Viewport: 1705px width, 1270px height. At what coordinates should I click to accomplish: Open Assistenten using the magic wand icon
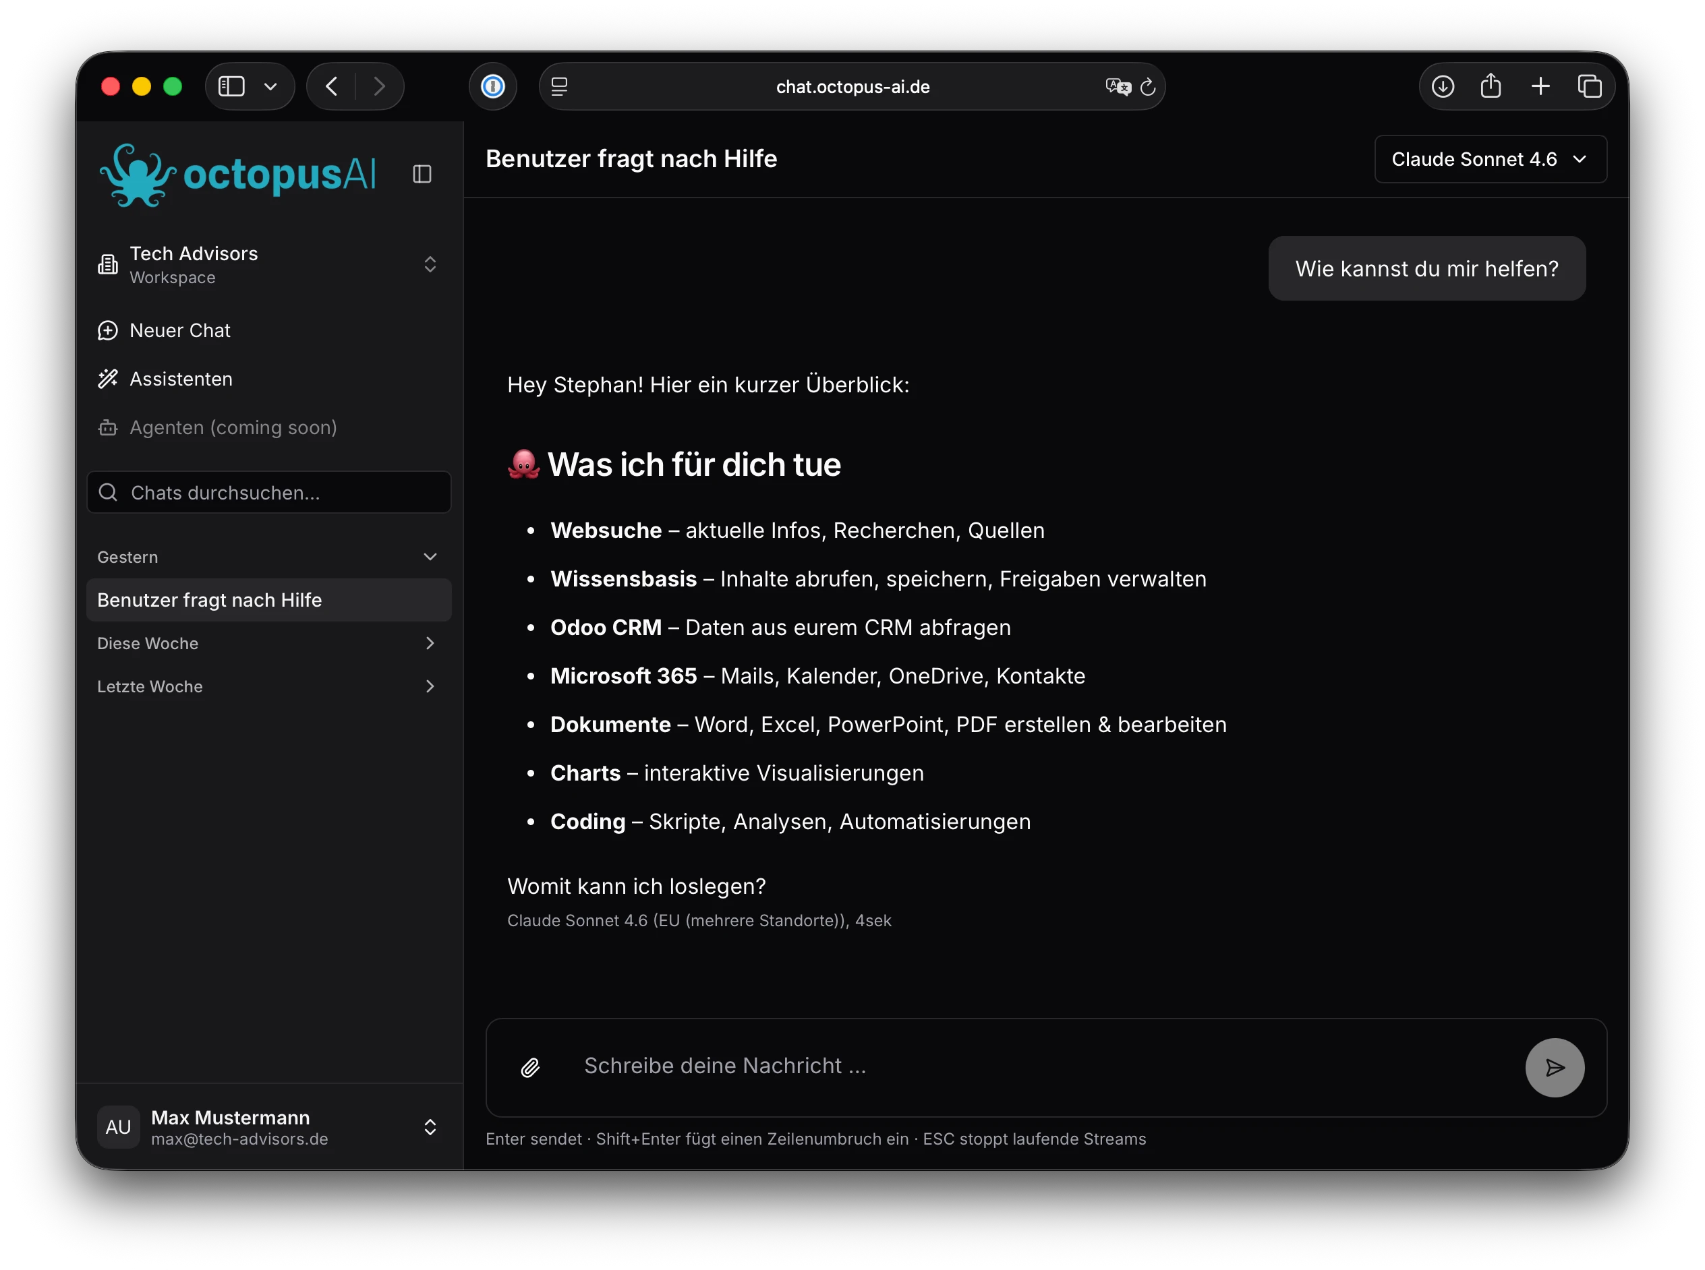tap(108, 378)
